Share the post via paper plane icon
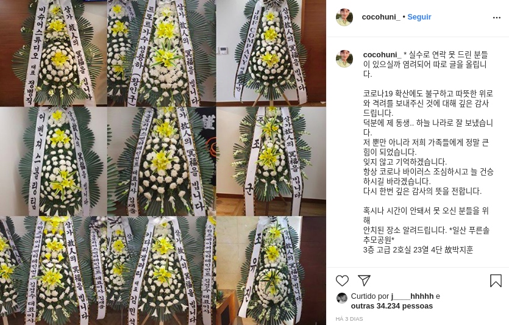Image resolution: width=509 pixels, height=325 pixels. (x=364, y=280)
